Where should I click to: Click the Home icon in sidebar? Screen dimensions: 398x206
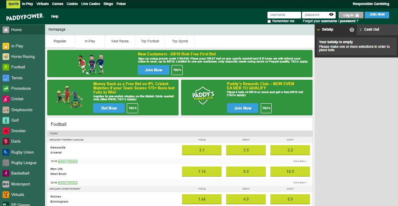click(x=6, y=30)
